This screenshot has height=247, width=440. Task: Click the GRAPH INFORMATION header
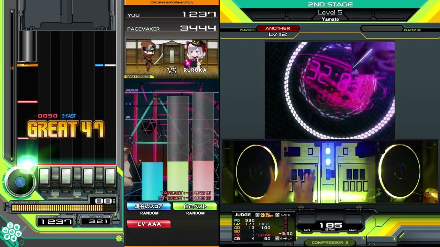click(x=172, y=2)
